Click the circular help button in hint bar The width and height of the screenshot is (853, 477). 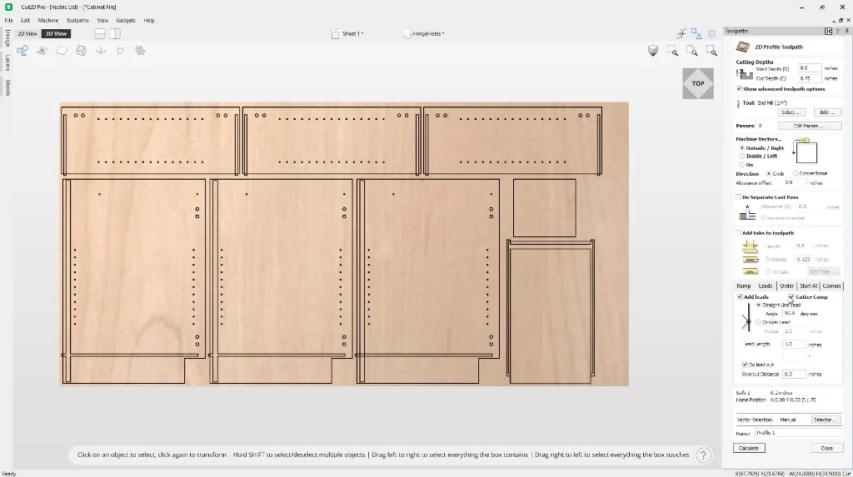703,455
